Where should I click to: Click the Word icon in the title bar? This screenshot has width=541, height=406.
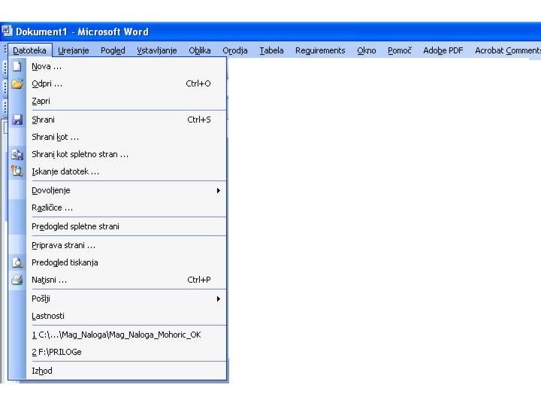tap(7, 32)
